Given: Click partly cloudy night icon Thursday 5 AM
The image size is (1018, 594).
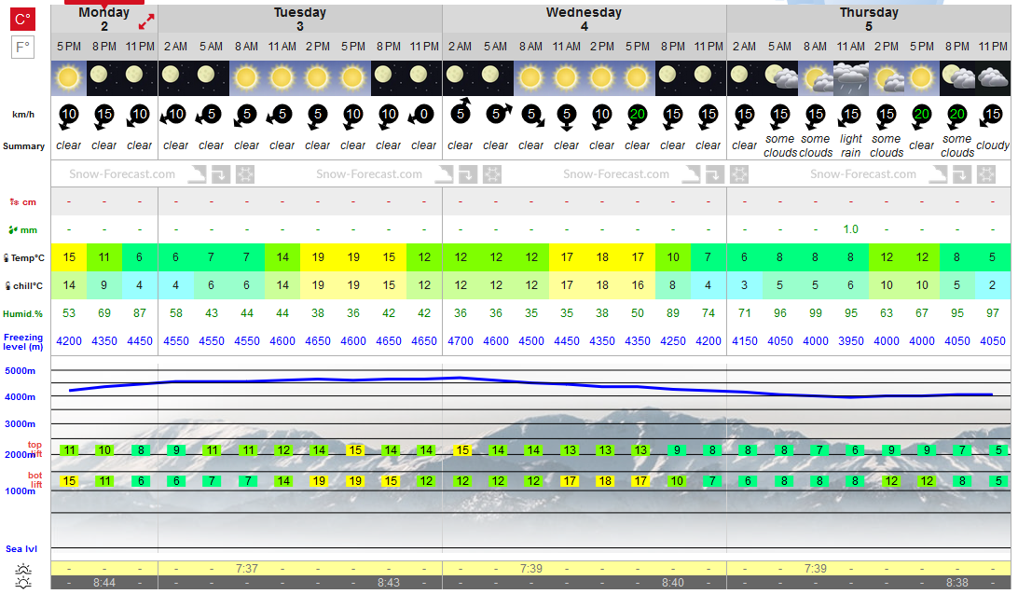Looking at the screenshot, I should pos(779,78).
